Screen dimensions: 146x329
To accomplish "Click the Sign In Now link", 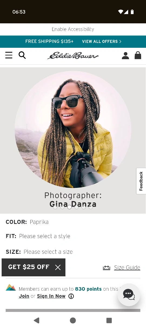I will click(51, 296).
